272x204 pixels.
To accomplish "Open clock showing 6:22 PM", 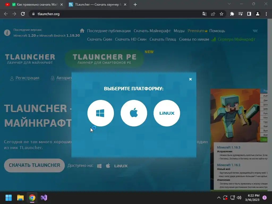I will 252,198.
